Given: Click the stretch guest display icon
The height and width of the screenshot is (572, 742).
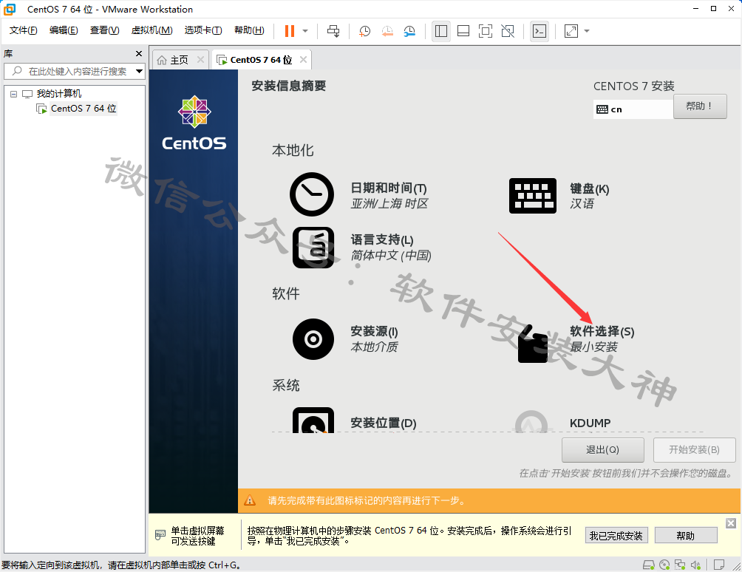Looking at the screenshot, I should tap(571, 31).
